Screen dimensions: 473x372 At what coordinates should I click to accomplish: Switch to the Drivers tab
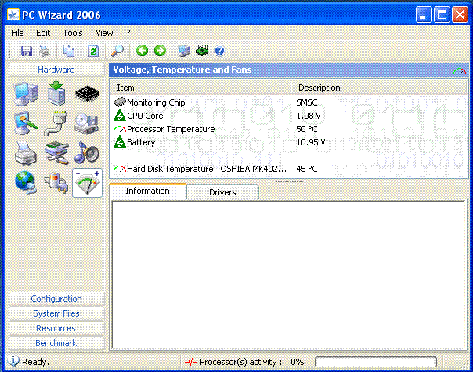click(x=222, y=192)
